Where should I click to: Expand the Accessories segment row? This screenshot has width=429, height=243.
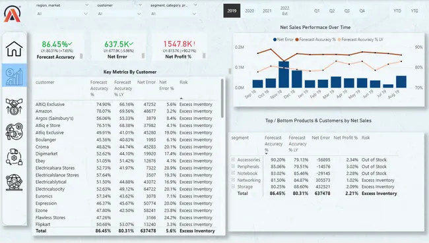point(233,159)
